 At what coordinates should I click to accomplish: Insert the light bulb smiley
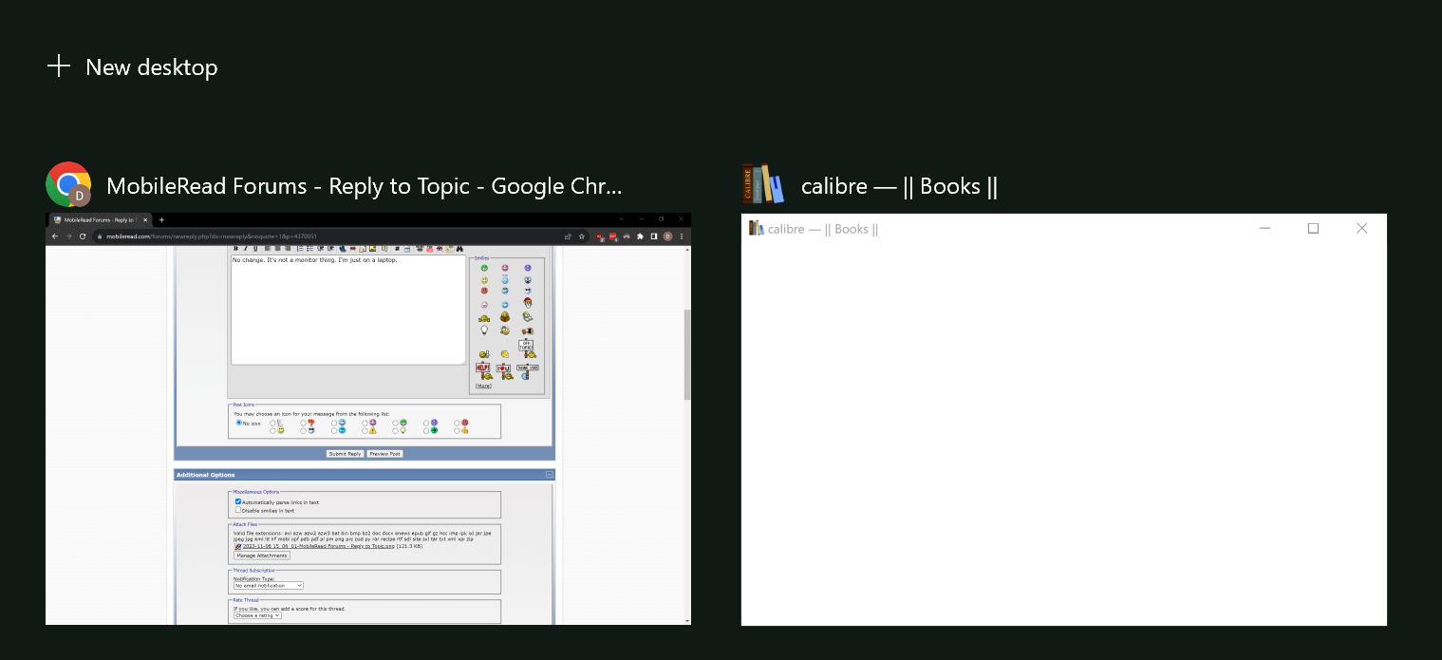point(484,330)
